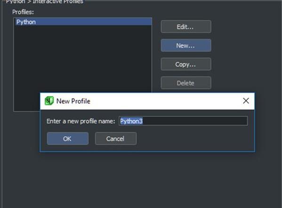Click the empty area of the Profiles list
Screen dimensions: 282x208
click(83, 57)
